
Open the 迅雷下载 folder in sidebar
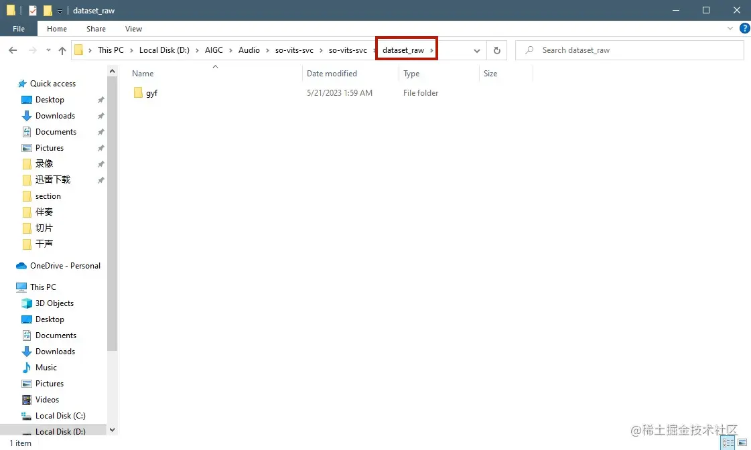coord(53,180)
